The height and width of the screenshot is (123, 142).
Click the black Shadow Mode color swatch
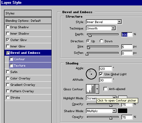pyautogui.click(x=123, y=111)
